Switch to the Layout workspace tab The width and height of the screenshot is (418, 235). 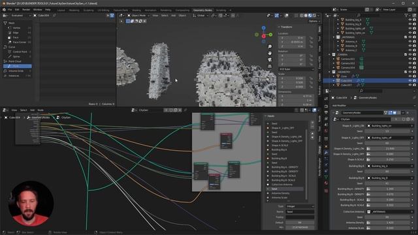coord(61,10)
